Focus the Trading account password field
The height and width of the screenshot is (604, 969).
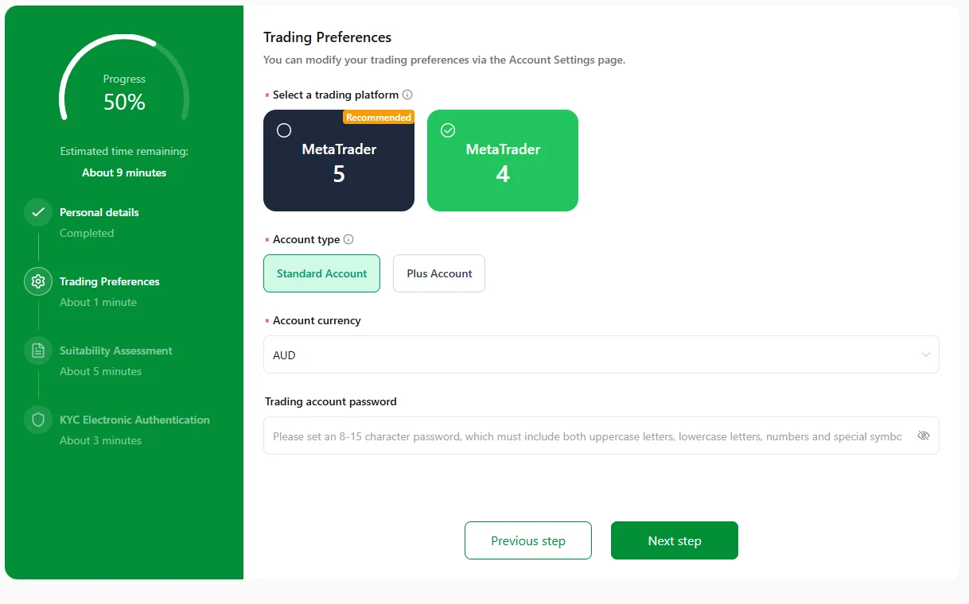pos(601,436)
